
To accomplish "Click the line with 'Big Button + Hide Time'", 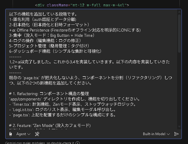I will 52,35.
